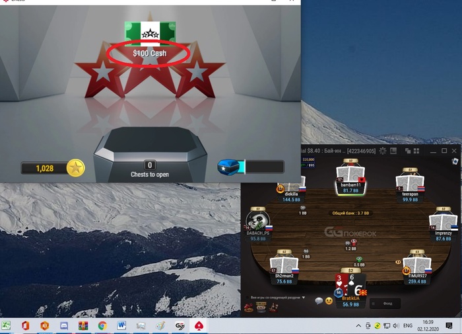Image resolution: width=462 pixels, height=334 pixels.
Task: Select player bambam11's seat
Action: tap(350, 177)
